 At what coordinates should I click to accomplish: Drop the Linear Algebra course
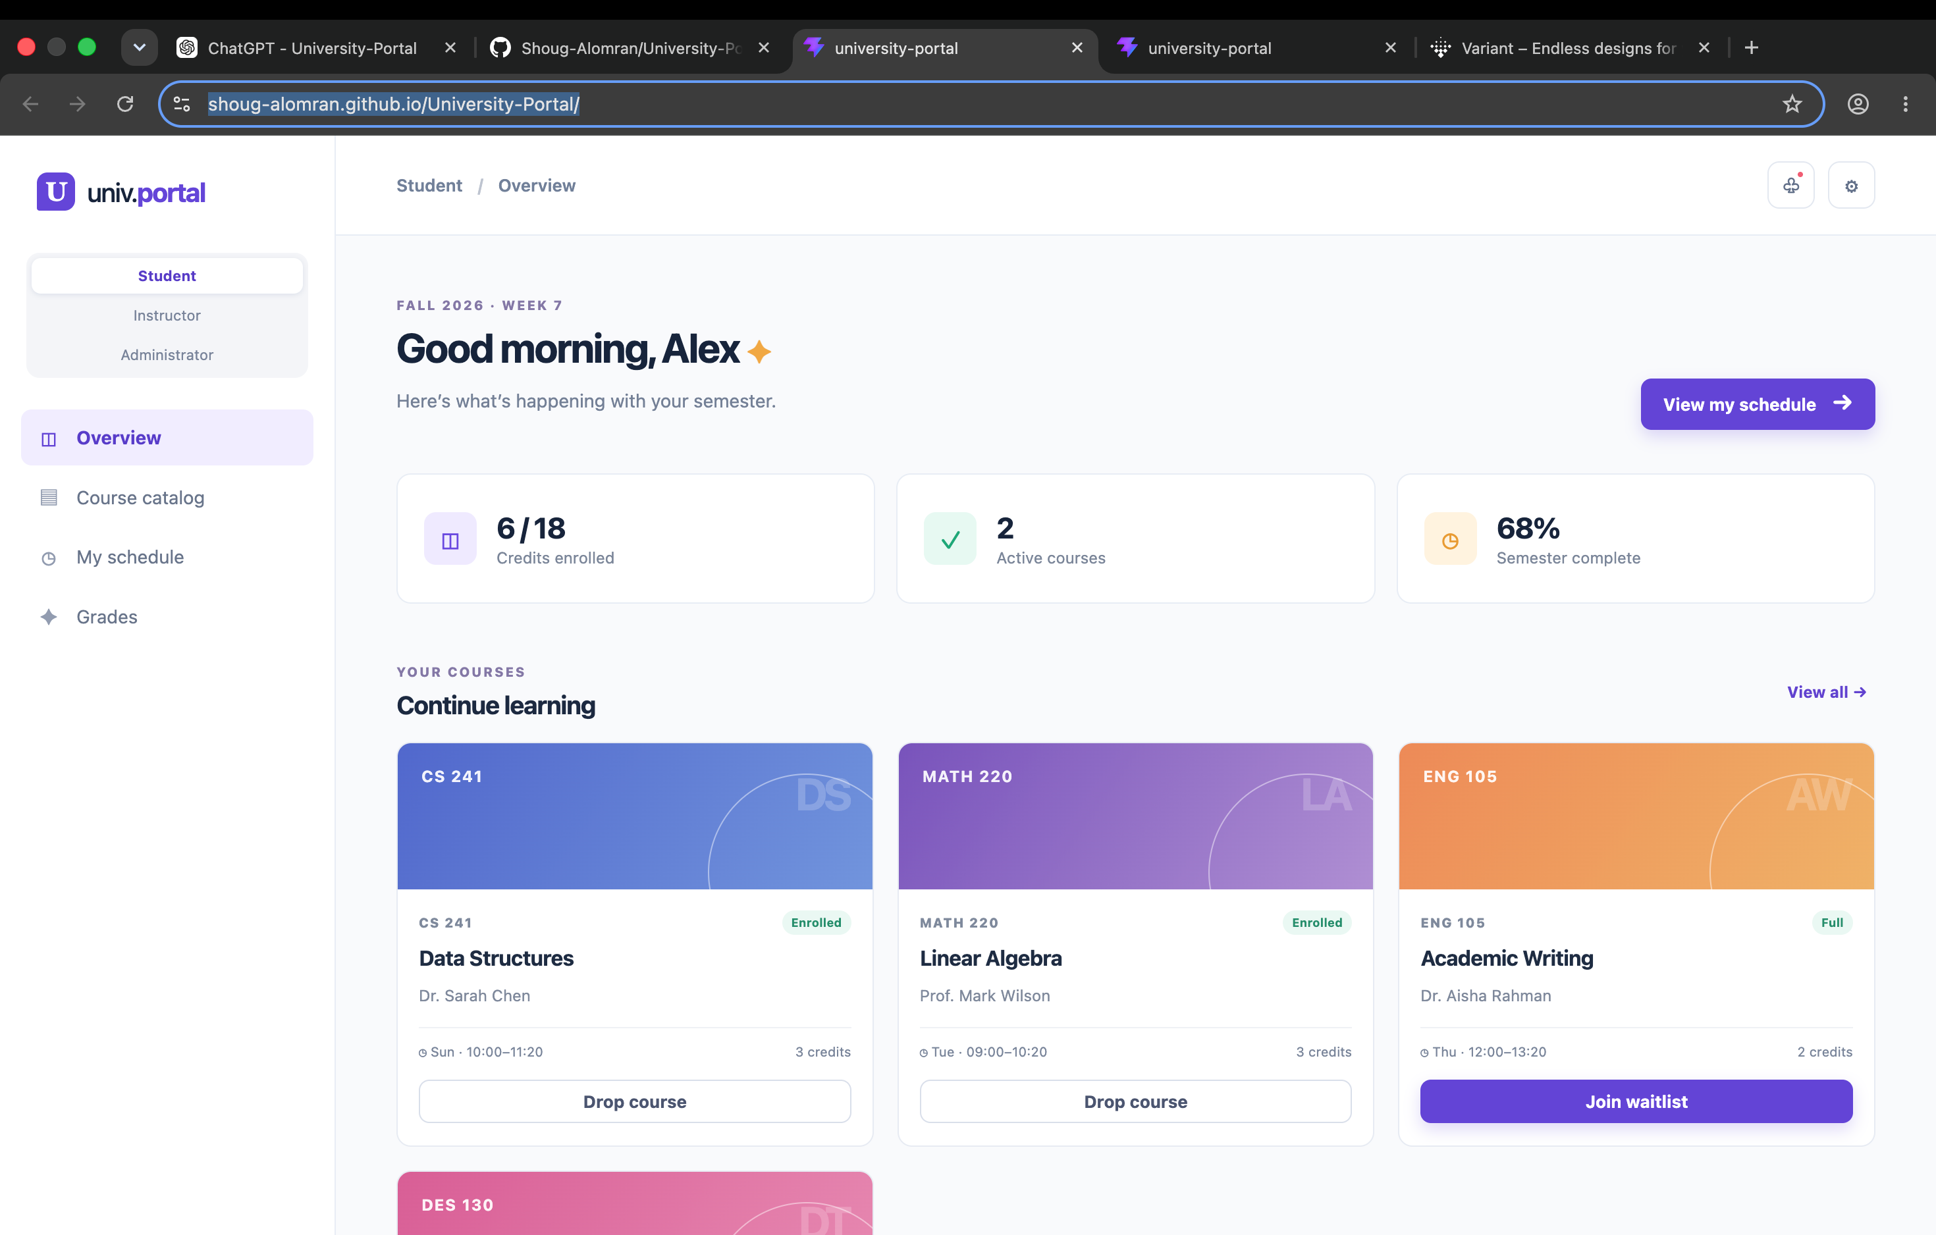click(x=1135, y=1101)
